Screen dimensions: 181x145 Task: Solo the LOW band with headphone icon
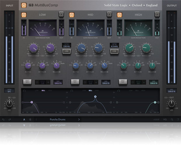[x=61, y=14]
